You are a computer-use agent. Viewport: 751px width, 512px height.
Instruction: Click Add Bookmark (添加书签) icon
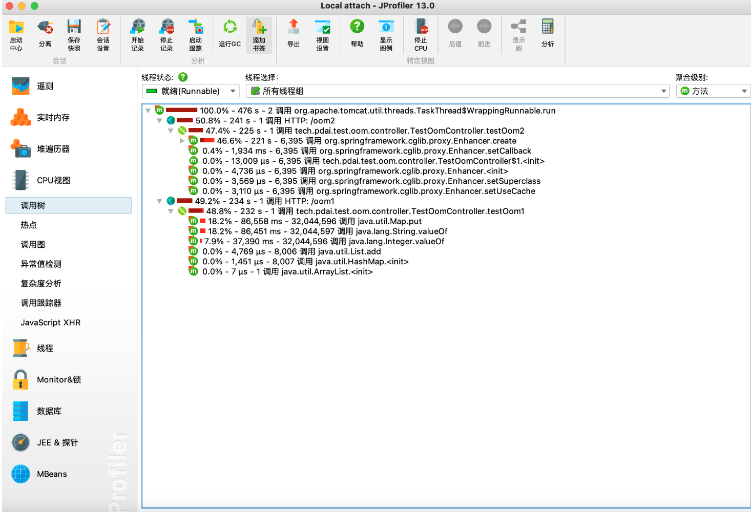(x=259, y=35)
